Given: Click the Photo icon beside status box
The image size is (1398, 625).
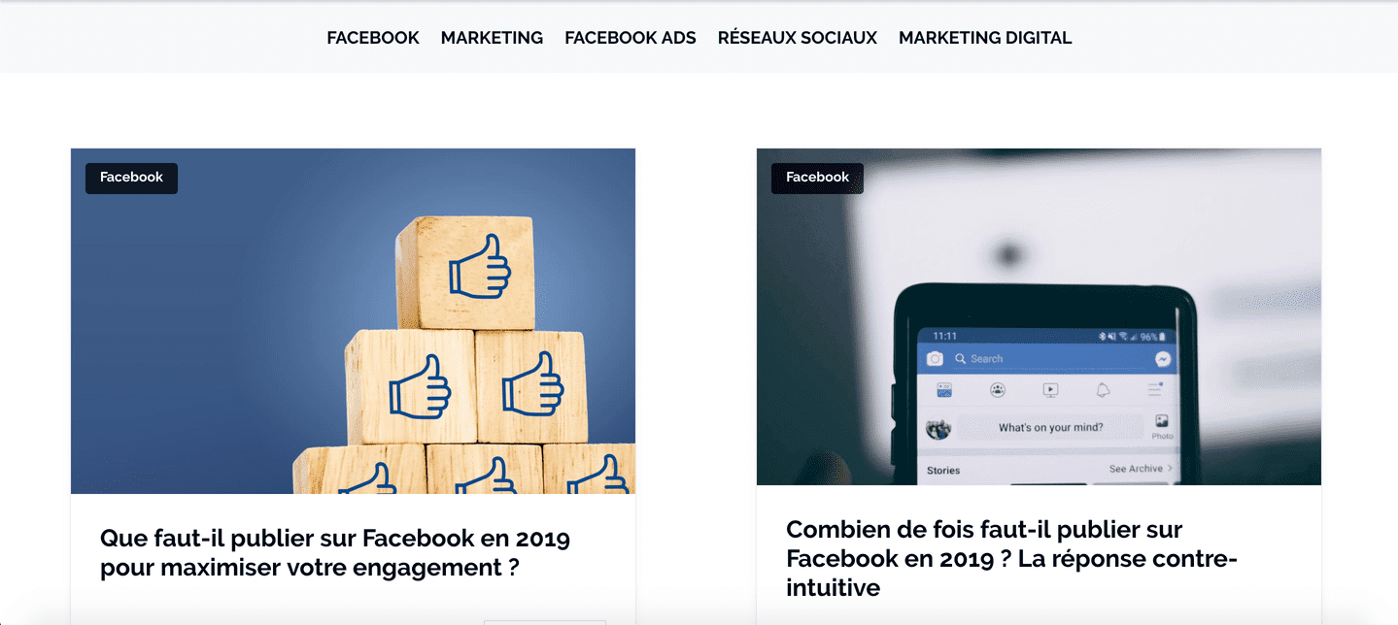Looking at the screenshot, I should [1162, 426].
